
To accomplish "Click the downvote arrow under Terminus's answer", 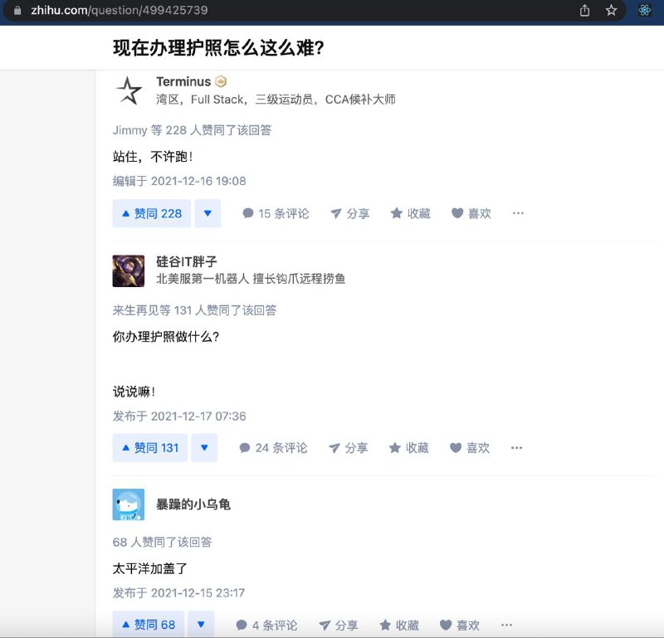I will tap(207, 213).
